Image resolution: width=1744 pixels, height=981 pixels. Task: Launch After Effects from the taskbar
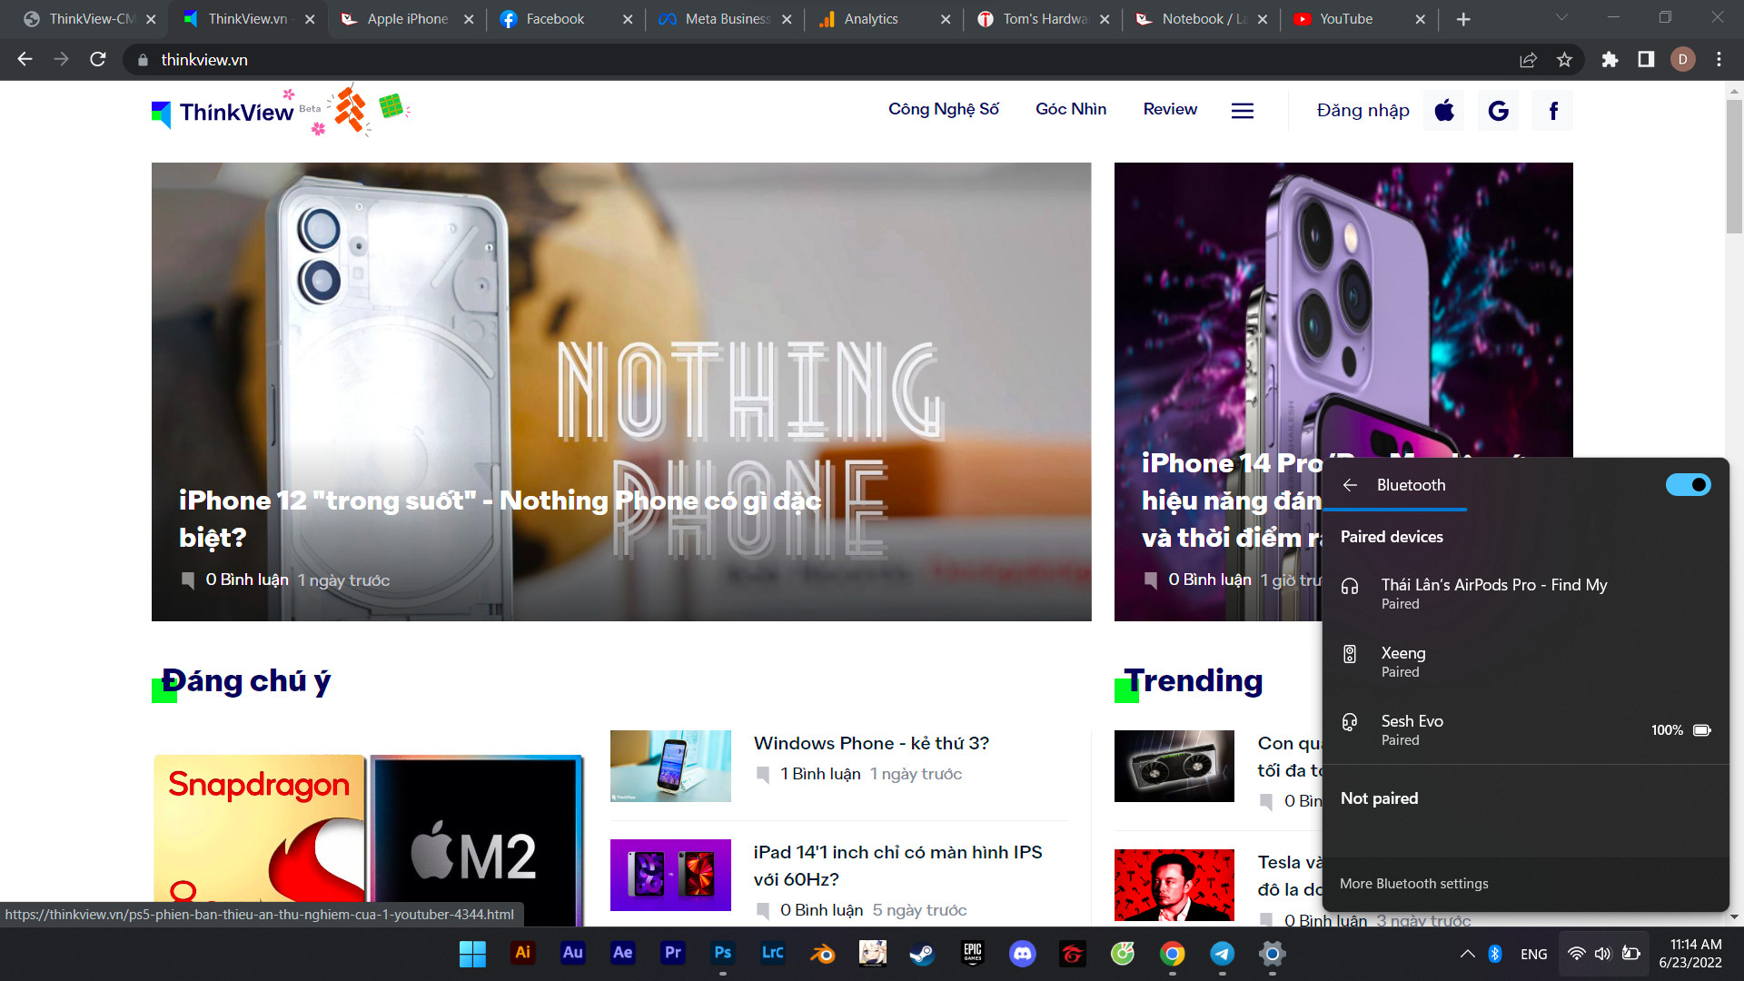tap(622, 954)
